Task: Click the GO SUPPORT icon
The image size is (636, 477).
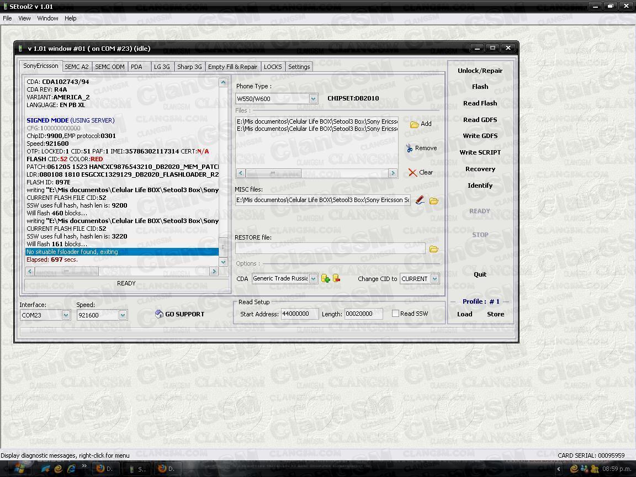Action: click(159, 314)
